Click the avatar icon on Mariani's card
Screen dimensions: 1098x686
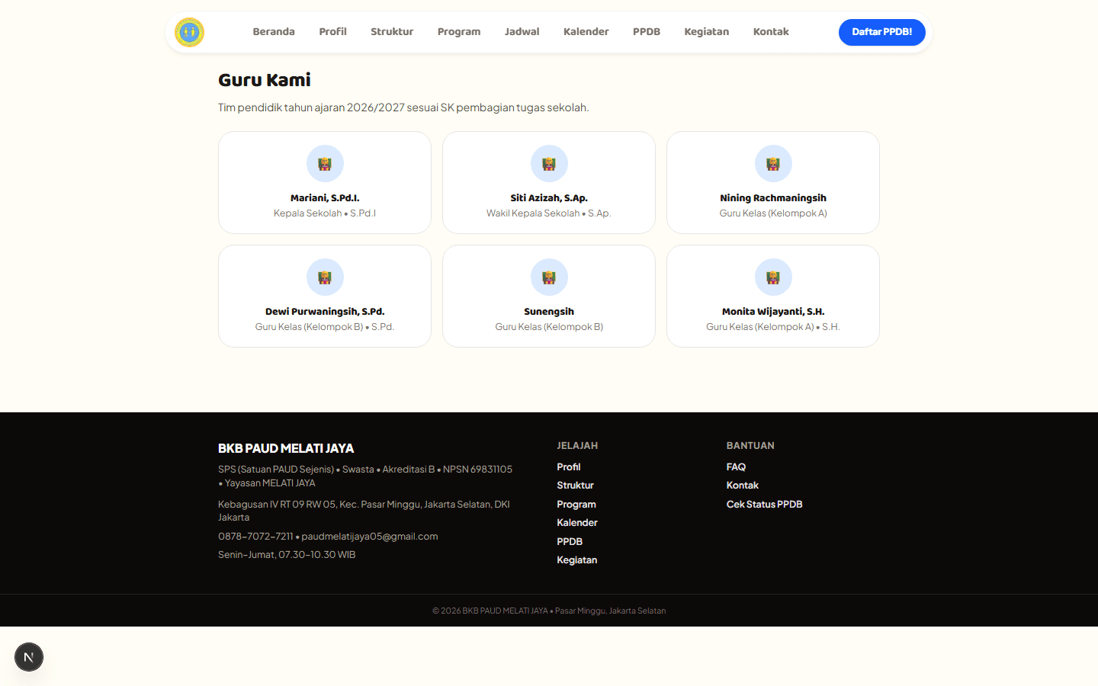tap(325, 164)
